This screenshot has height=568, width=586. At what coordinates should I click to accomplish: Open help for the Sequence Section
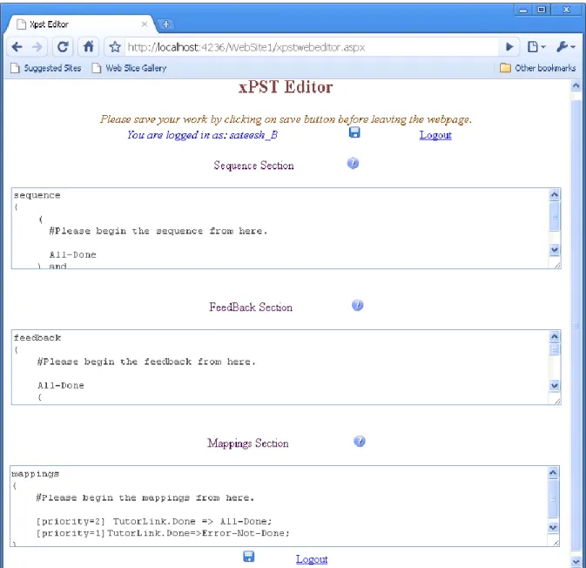(353, 164)
